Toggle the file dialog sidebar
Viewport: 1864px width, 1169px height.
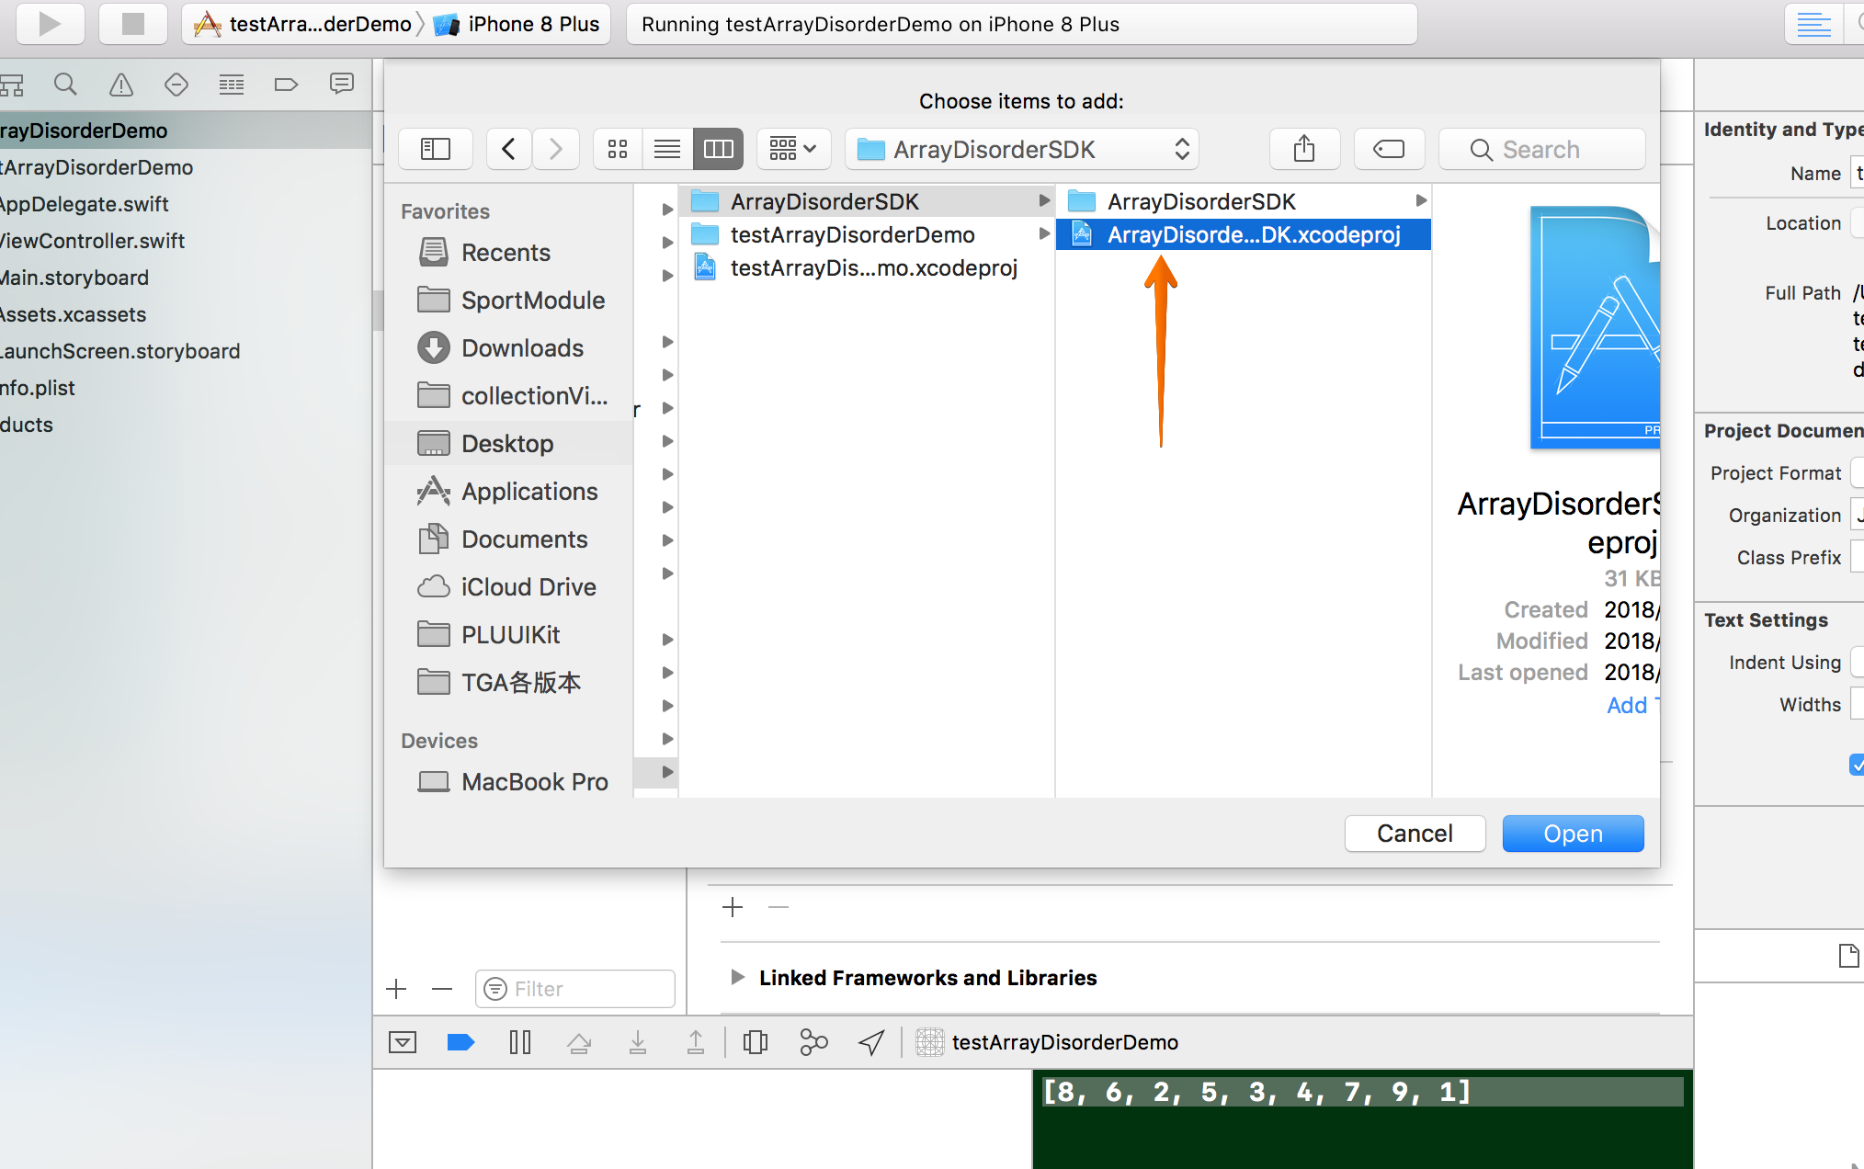(x=435, y=149)
